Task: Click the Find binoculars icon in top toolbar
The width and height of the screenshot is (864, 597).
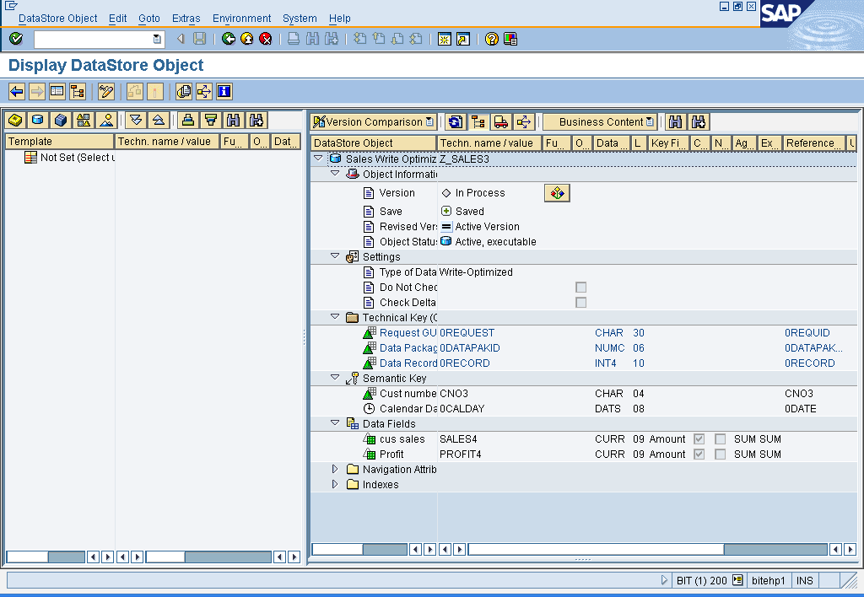Action: 312,39
